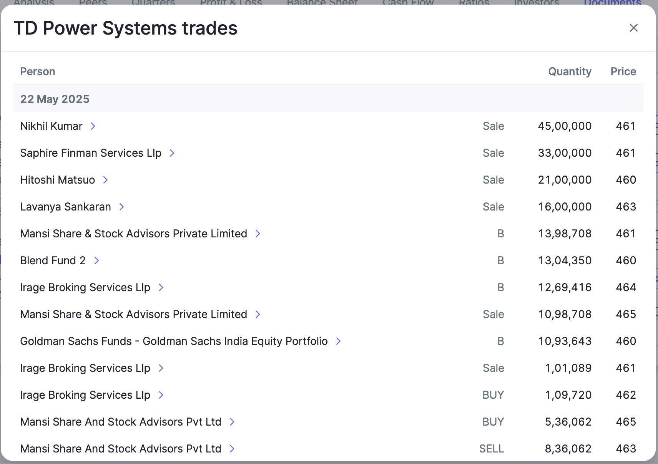Close the TD Power Systems trades dialog
This screenshot has width=658, height=464.
(633, 28)
